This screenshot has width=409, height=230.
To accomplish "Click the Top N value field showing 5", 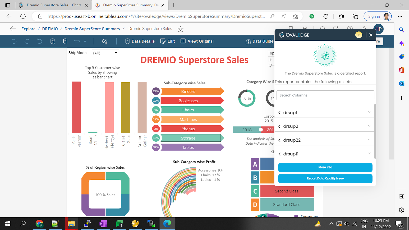I will [x=271, y=59].
